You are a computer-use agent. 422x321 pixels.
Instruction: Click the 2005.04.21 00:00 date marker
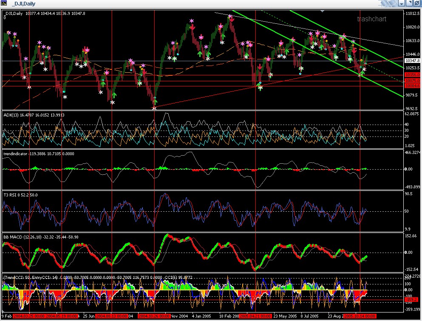255,316
